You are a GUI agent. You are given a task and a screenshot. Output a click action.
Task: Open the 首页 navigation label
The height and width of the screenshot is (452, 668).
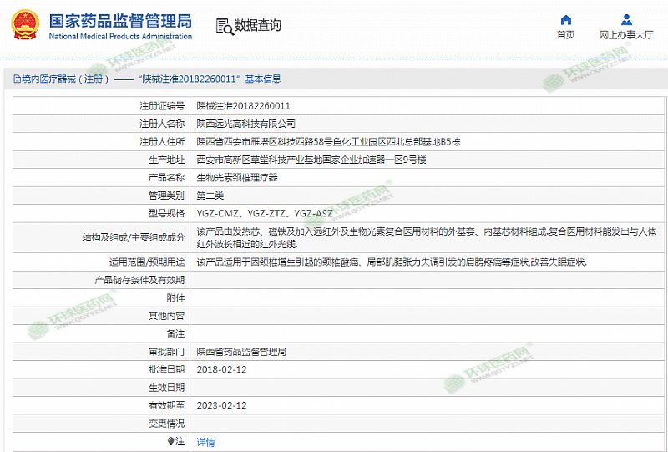click(566, 35)
